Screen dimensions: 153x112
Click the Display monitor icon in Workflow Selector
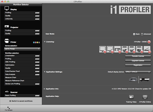[7, 8]
